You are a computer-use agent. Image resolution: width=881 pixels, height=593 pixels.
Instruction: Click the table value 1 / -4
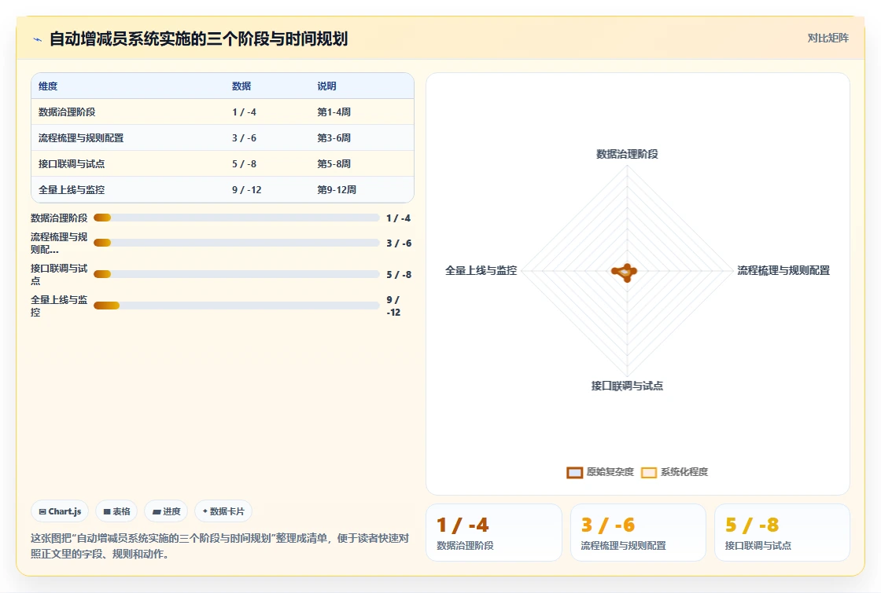tap(244, 112)
